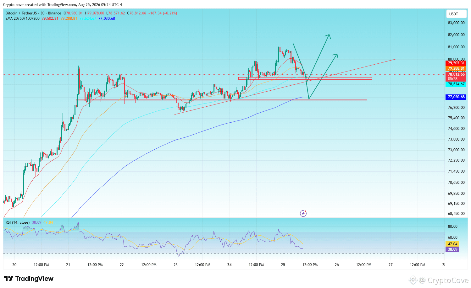The image size is (471, 288).
Task: Click the 60.00 RSI scale label
Action: click(x=453, y=237)
